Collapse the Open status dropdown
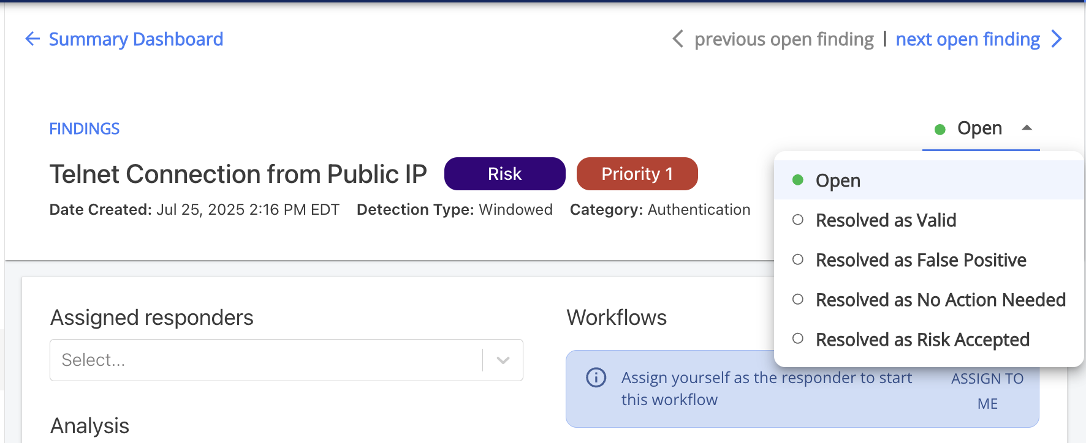Viewport: 1086px width, 443px height. (981, 128)
